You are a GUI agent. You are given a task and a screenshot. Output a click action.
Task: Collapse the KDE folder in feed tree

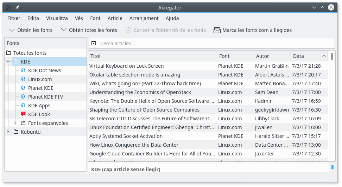tap(8, 62)
